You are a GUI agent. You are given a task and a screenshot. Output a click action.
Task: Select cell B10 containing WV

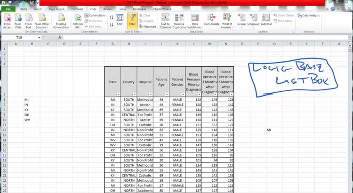32,120
